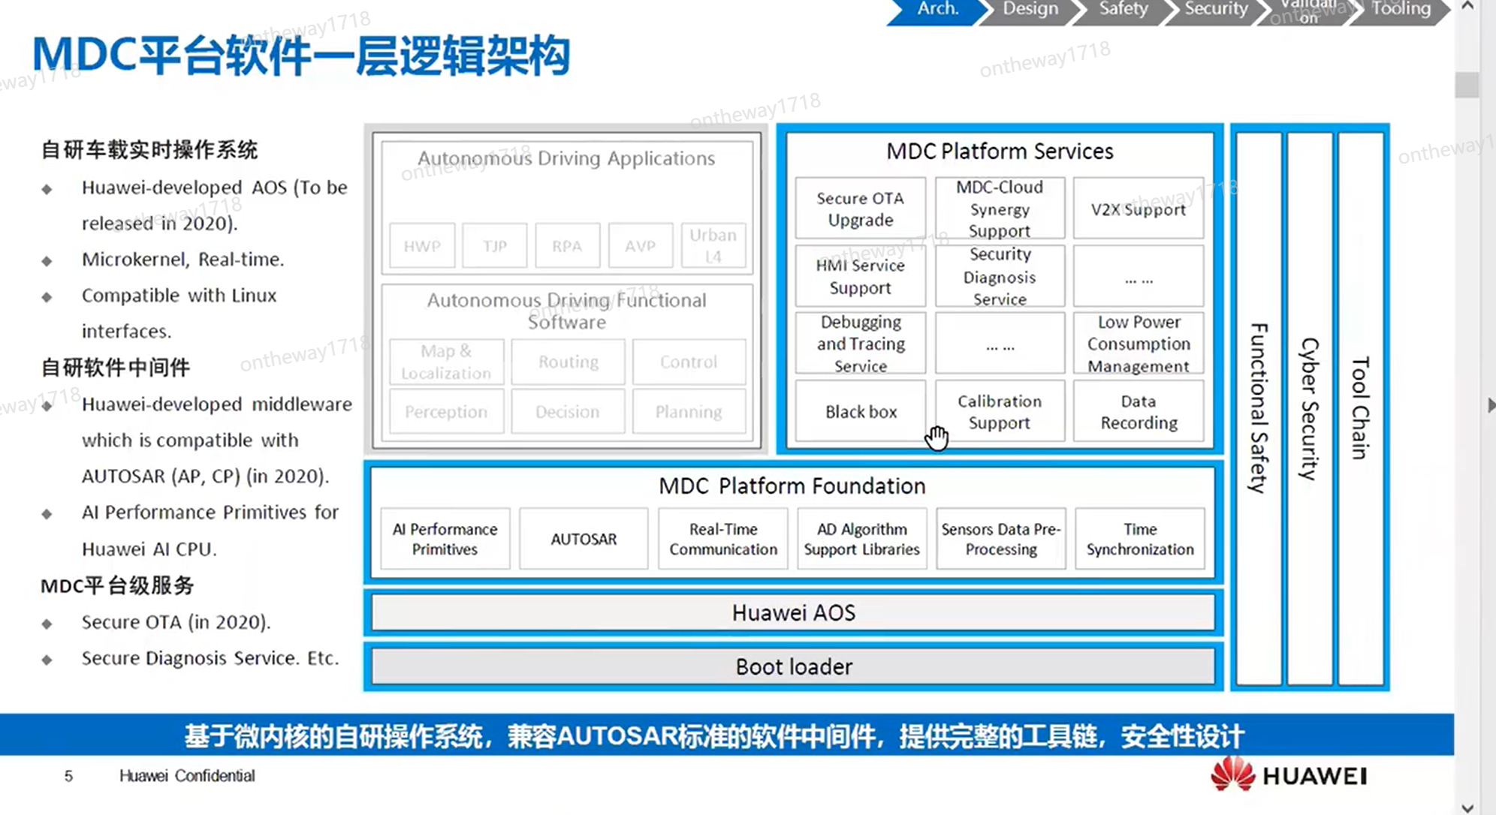Click the slide title "MDC平台软件一层逻辑架构"

(301, 56)
